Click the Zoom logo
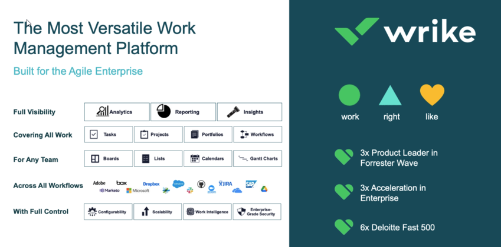This screenshot has height=247, width=501. click(x=211, y=189)
